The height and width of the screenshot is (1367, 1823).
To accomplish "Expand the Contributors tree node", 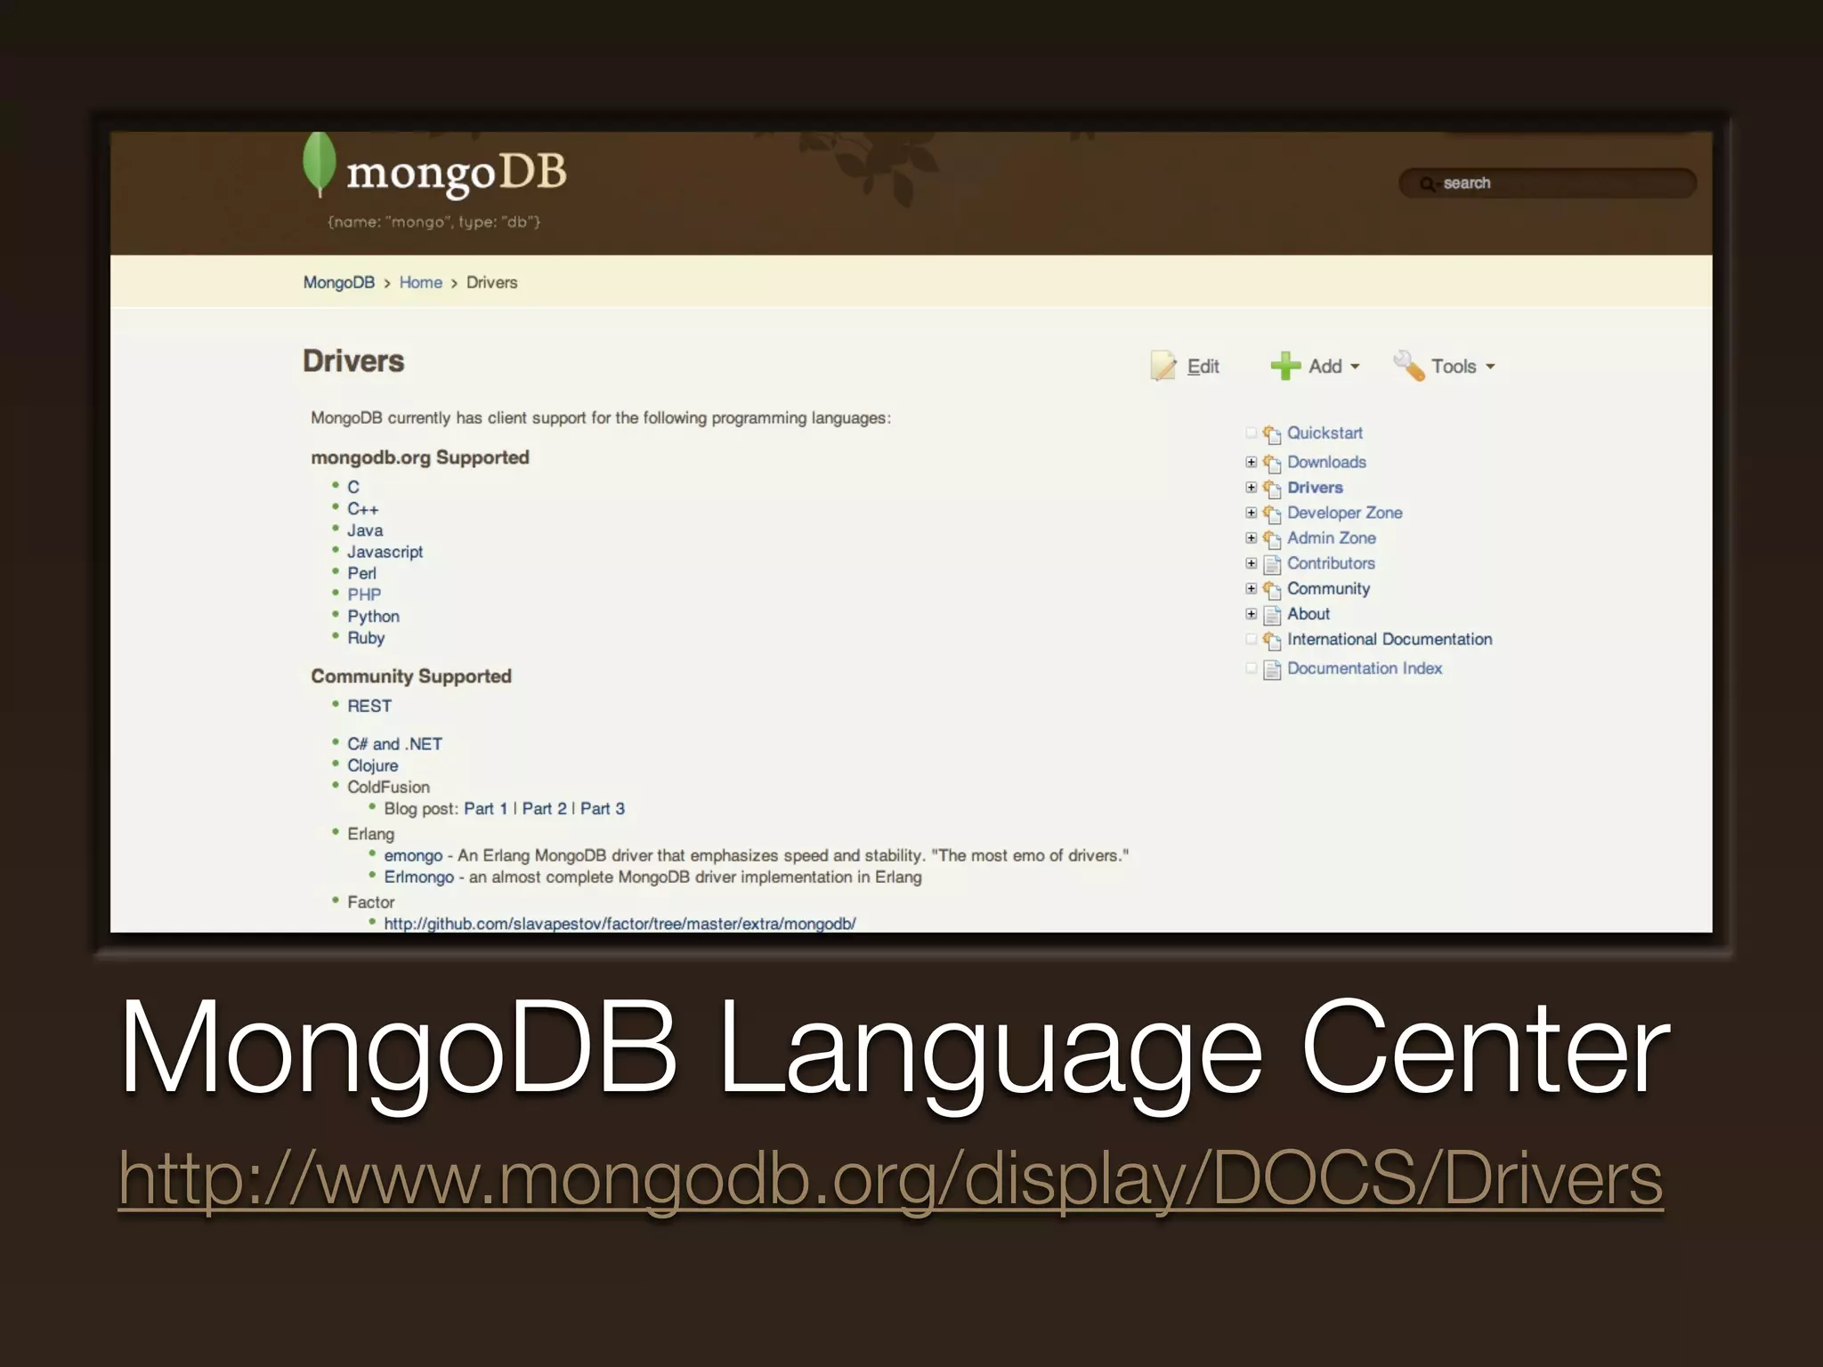I will point(1251,563).
